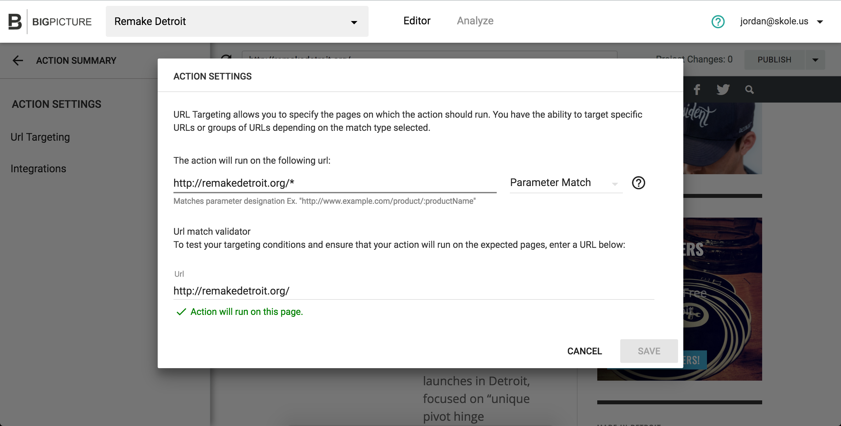
Task: Click the ACTION SUMMARY back link
Action: 76,60
